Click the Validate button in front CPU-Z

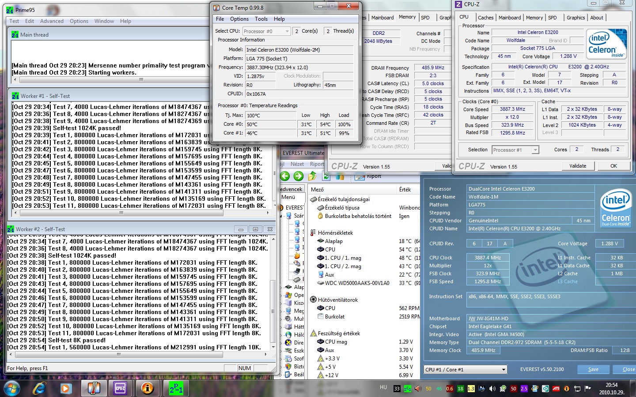click(x=578, y=166)
